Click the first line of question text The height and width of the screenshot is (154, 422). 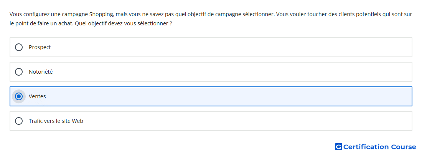pyautogui.click(x=211, y=14)
